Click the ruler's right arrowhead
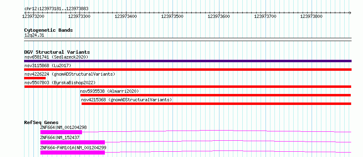 pyautogui.click(x=350, y=13)
